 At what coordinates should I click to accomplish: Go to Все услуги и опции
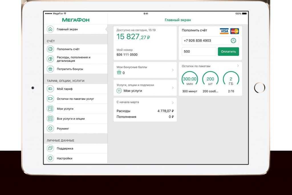pyautogui.click(x=70, y=119)
